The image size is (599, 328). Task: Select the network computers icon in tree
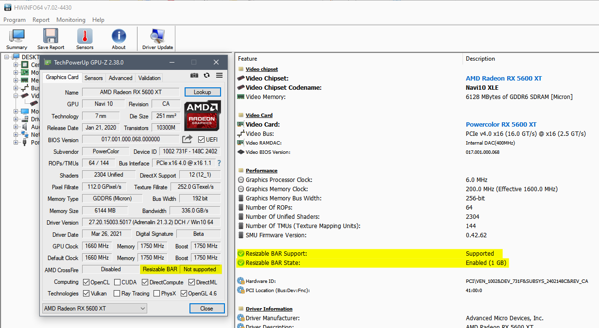click(25, 134)
